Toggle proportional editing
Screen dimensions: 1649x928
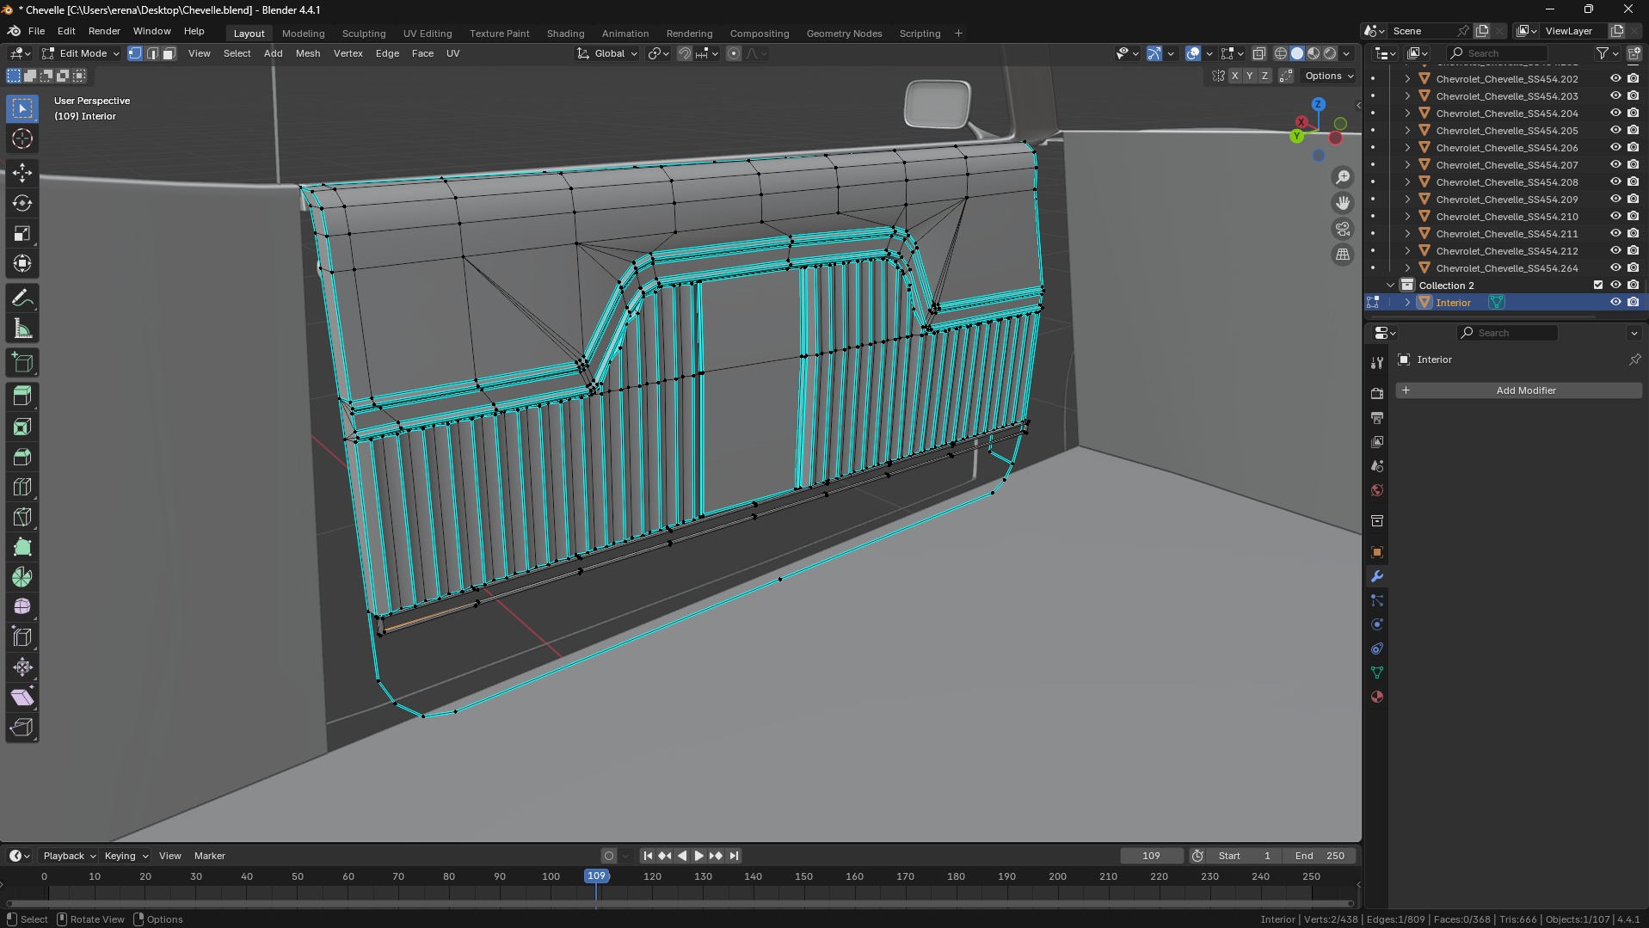click(x=734, y=53)
